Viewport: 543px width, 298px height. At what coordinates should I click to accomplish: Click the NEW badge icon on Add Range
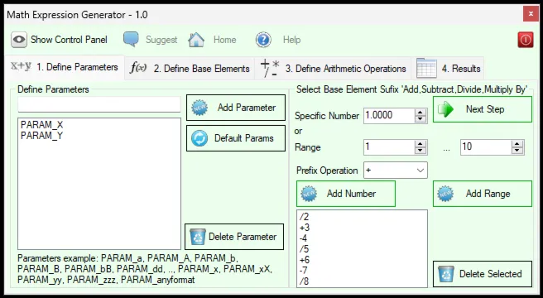pyautogui.click(x=445, y=194)
